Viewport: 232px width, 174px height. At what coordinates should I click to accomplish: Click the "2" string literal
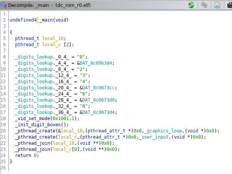point(81,69)
